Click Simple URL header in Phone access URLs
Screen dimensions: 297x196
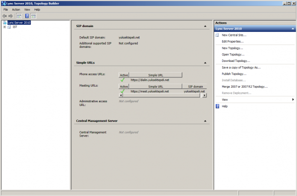[x=155, y=75]
